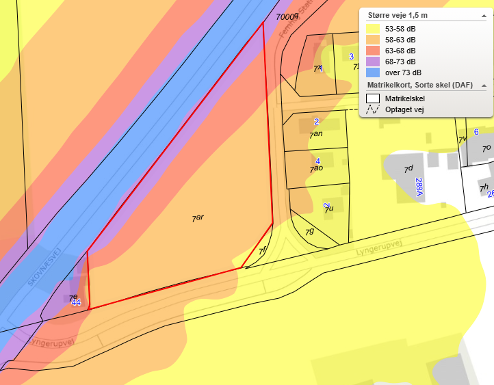
Task: Select parcel 7an on the map
Action: point(316,135)
